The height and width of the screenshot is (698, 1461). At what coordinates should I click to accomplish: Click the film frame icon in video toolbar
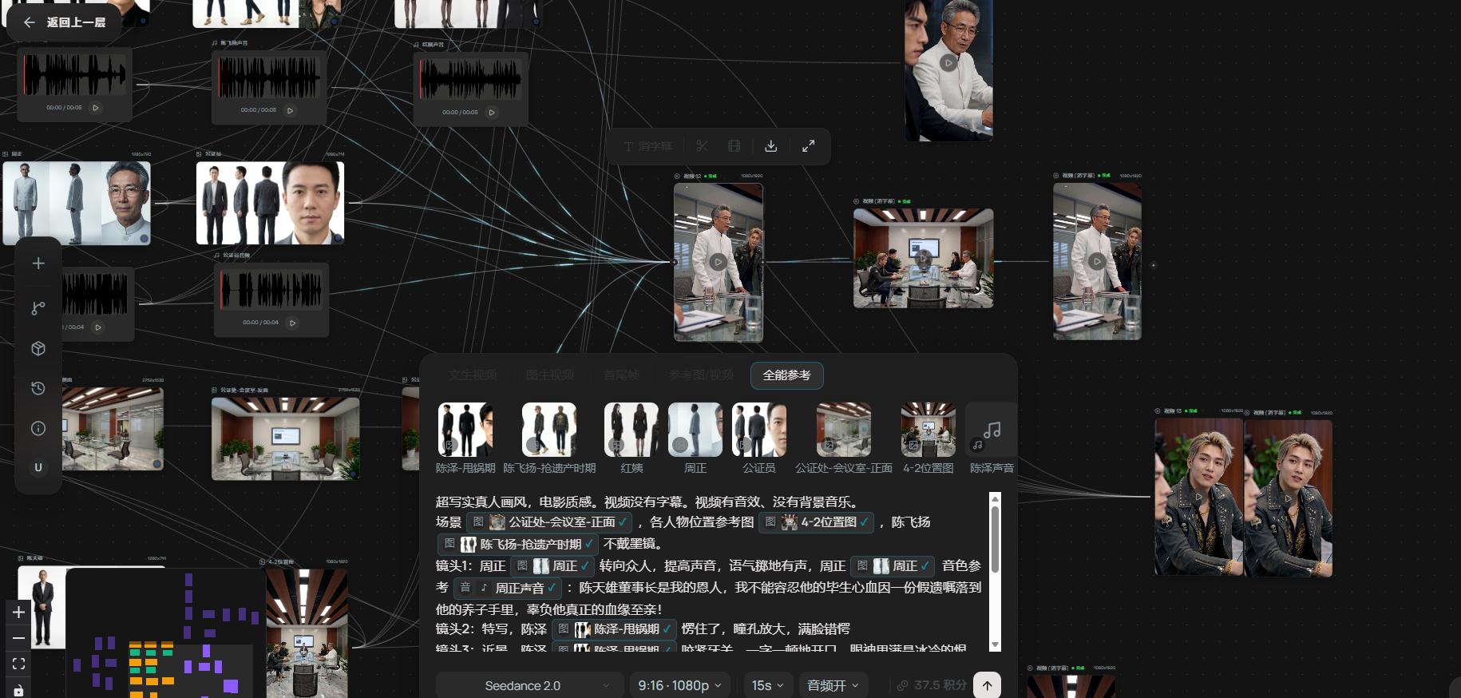tap(734, 146)
